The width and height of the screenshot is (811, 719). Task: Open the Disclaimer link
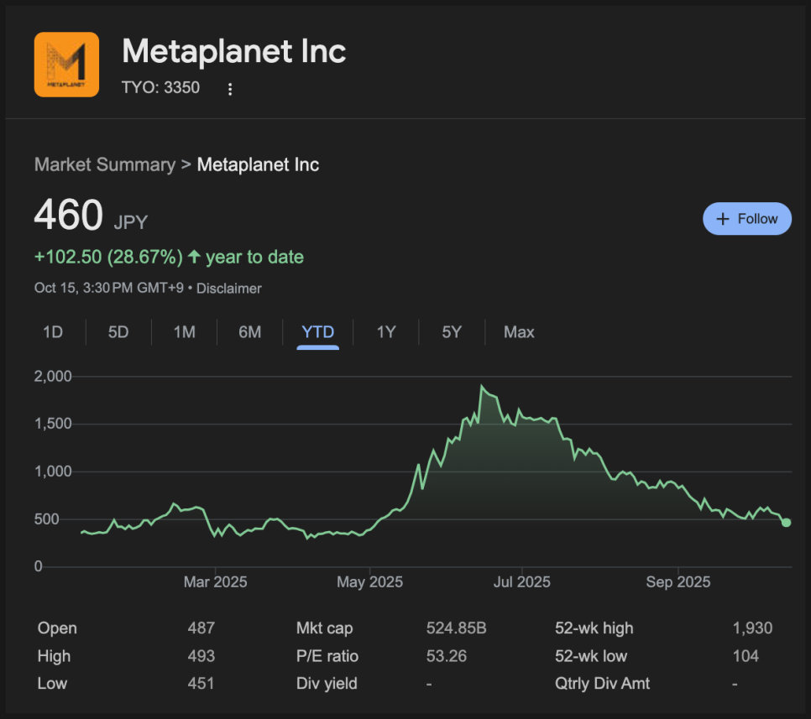point(229,289)
